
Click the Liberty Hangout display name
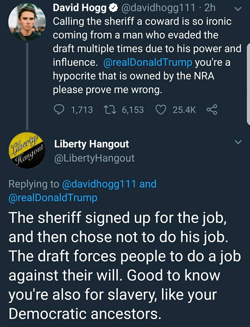[91, 144]
